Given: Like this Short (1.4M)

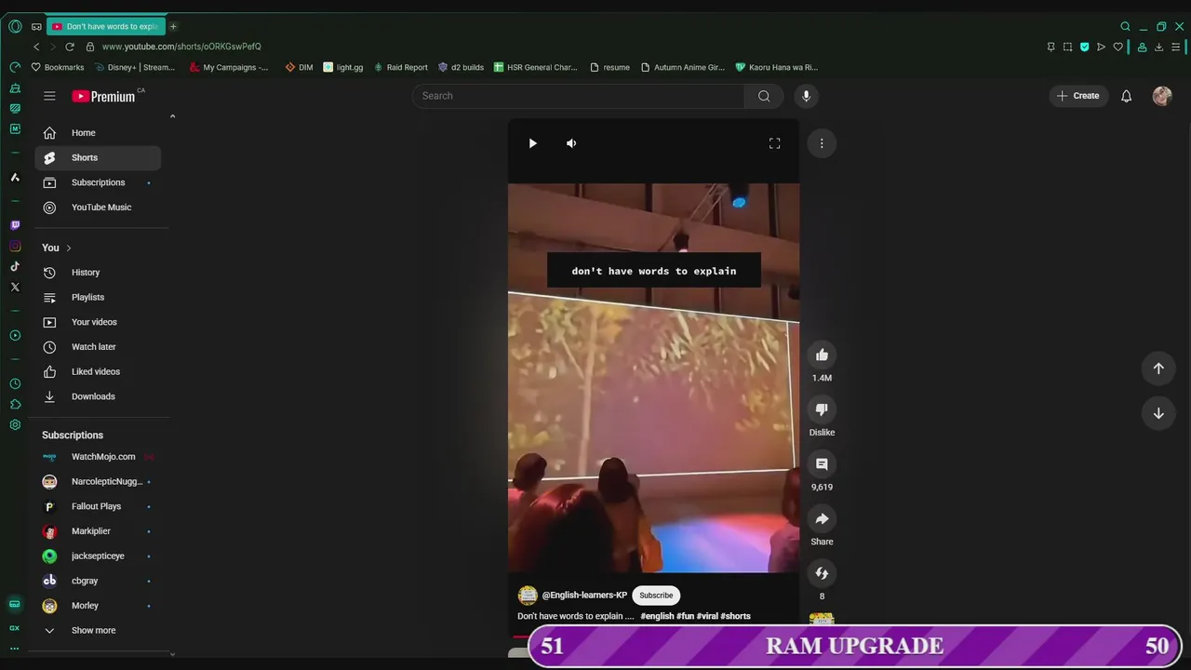Looking at the screenshot, I should point(822,355).
